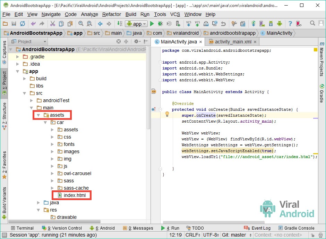Run the app with green play icon

152,24
